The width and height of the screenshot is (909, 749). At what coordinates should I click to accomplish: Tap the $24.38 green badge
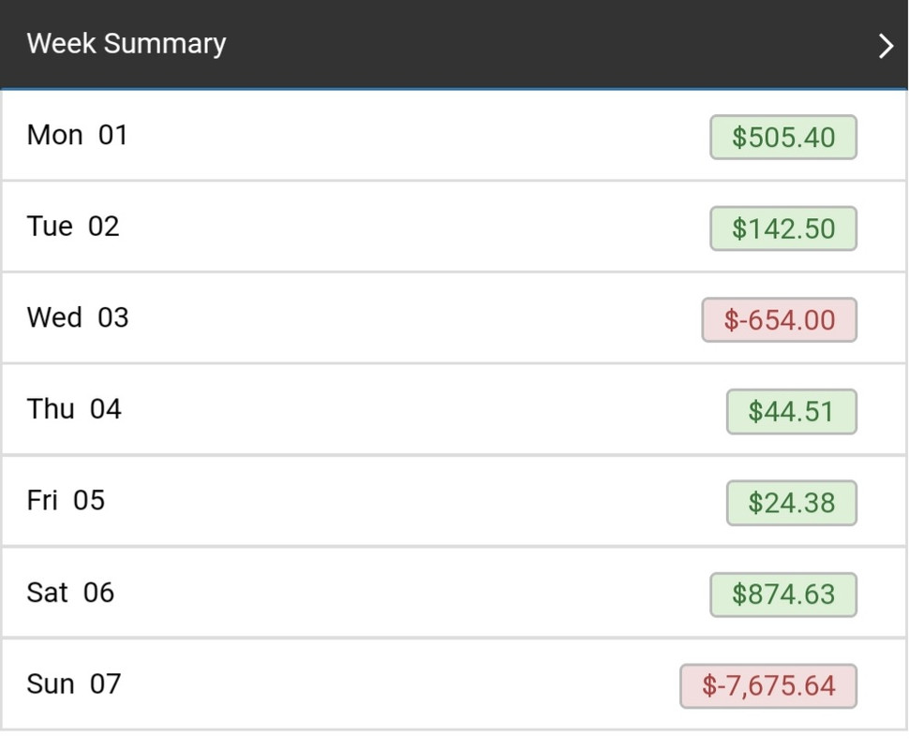pos(791,504)
